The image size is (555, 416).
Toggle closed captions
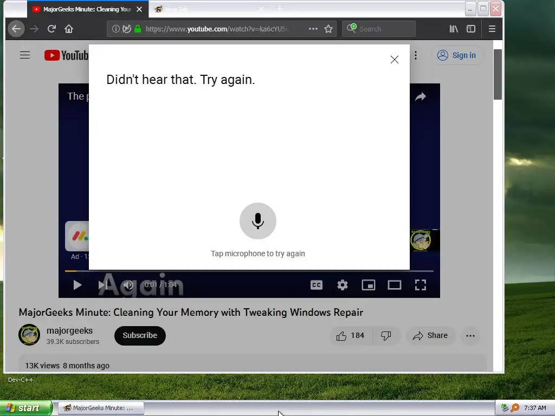pos(317,285)
